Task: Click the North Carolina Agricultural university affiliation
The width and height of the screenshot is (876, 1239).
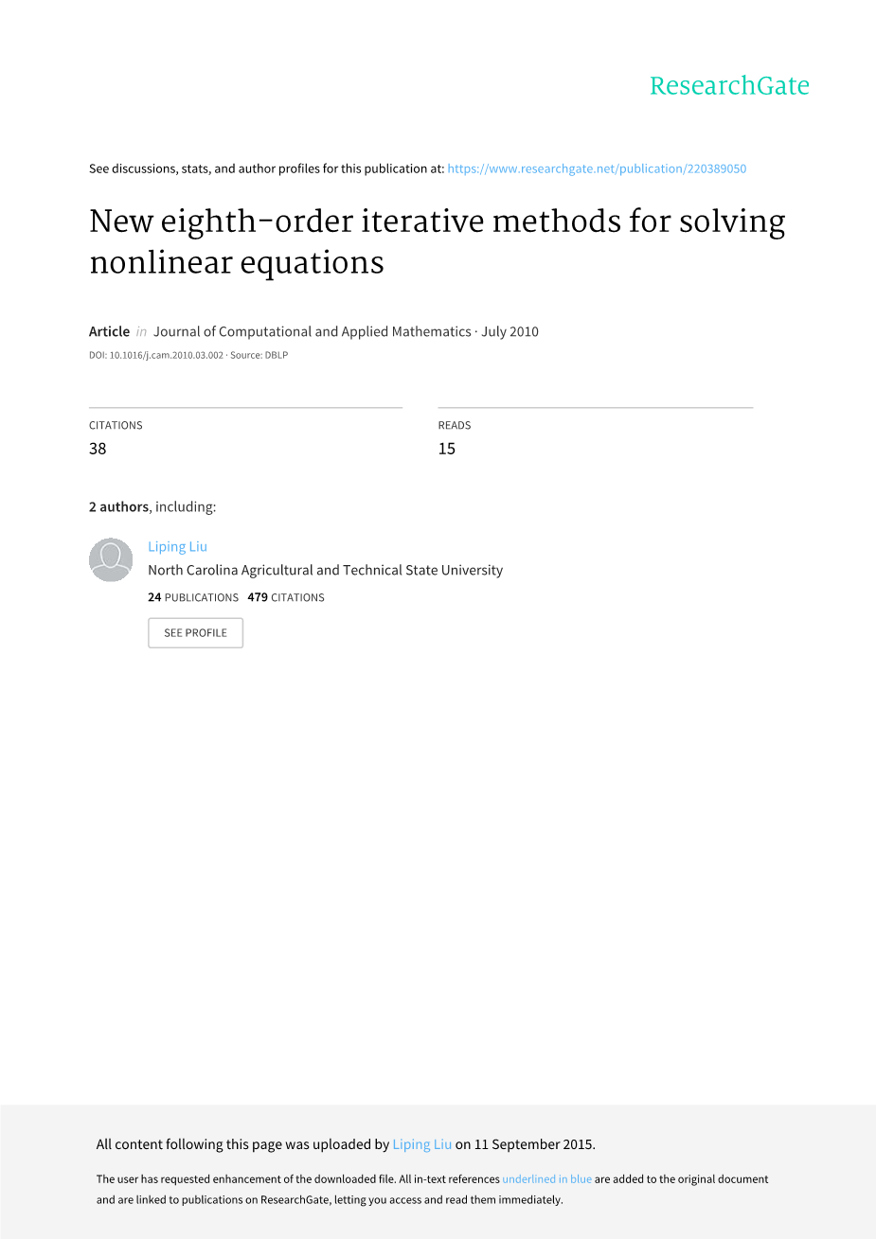Action: (x=325, y=570)
